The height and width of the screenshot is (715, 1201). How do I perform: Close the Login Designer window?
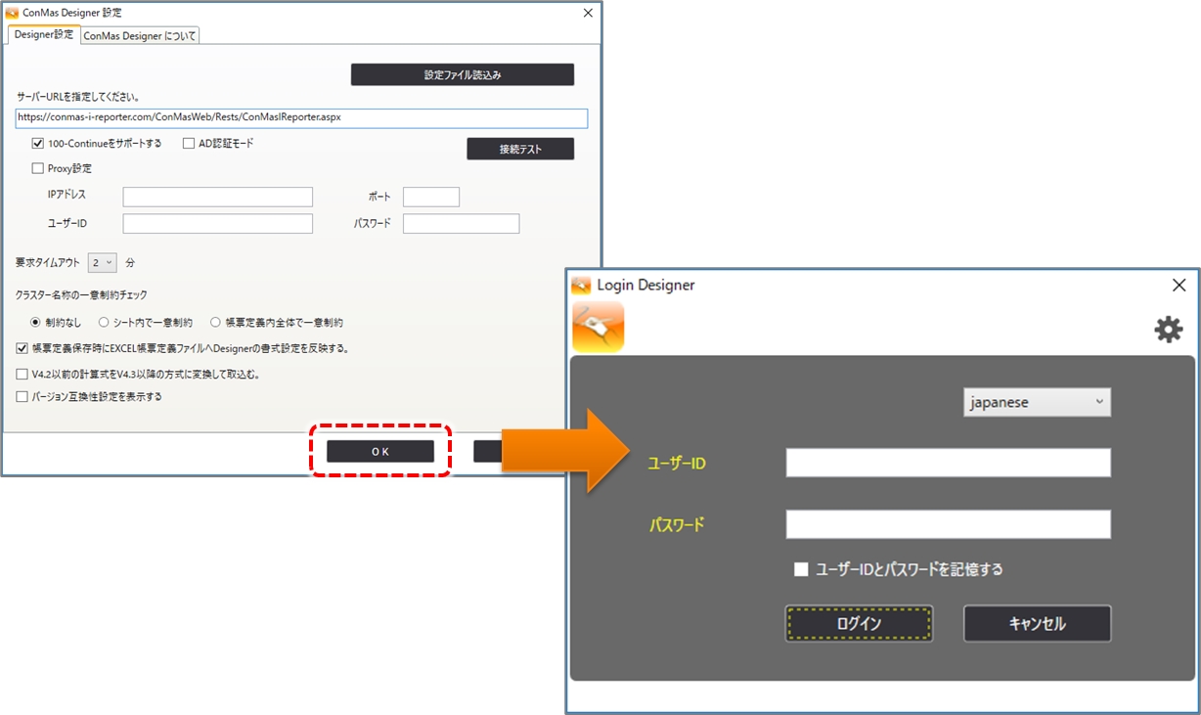coord(1179,285)
